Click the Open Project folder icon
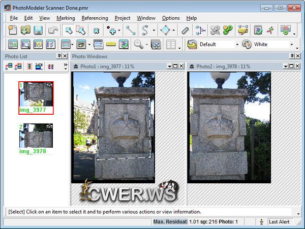 pos(25,30)
